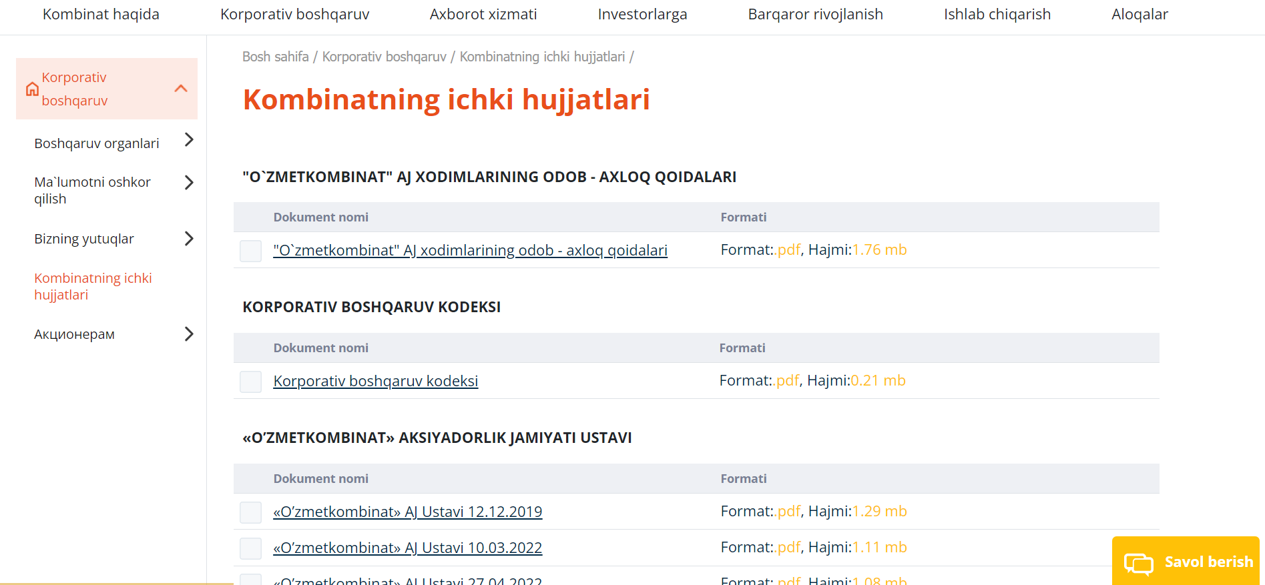Image resolution: width=1265 pixels, height=585 pixels.
Task: Select Boshqaruv organlari sidebar item
Action: 97,143
